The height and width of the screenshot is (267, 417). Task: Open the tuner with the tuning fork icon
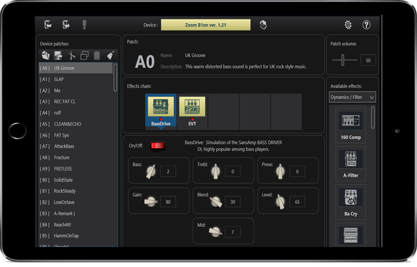click(83, 25)
